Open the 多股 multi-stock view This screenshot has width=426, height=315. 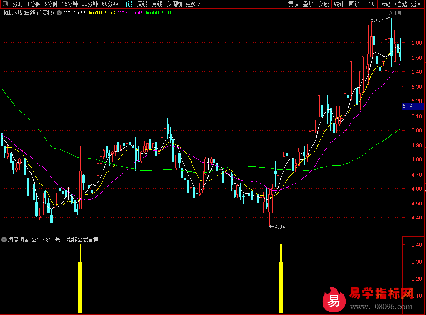(x=323, y=4)
